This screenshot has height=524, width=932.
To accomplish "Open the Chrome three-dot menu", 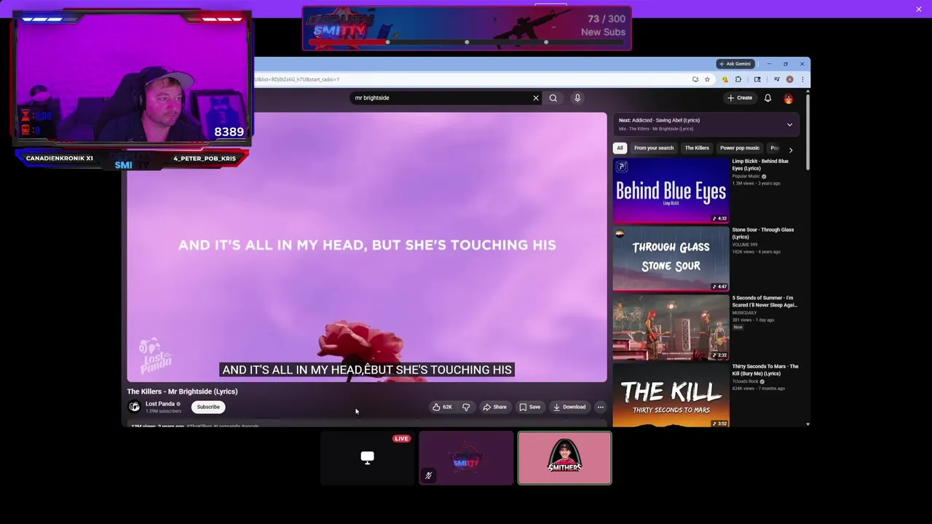I will coord(802,79).
